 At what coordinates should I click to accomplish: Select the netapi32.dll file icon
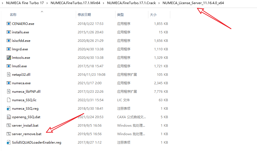pyautogui.click(x=9, y=74)
